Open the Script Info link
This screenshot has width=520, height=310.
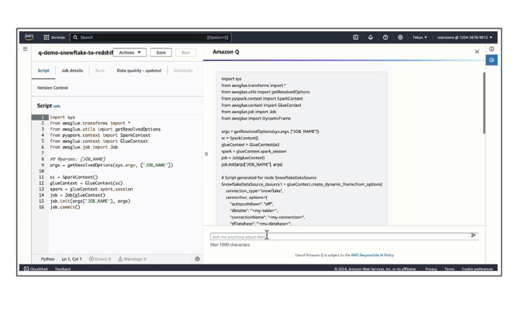click(x=57, y=106)
